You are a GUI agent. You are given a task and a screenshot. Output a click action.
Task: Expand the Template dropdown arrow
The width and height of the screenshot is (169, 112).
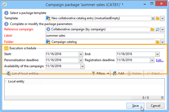tap(162, 18)
